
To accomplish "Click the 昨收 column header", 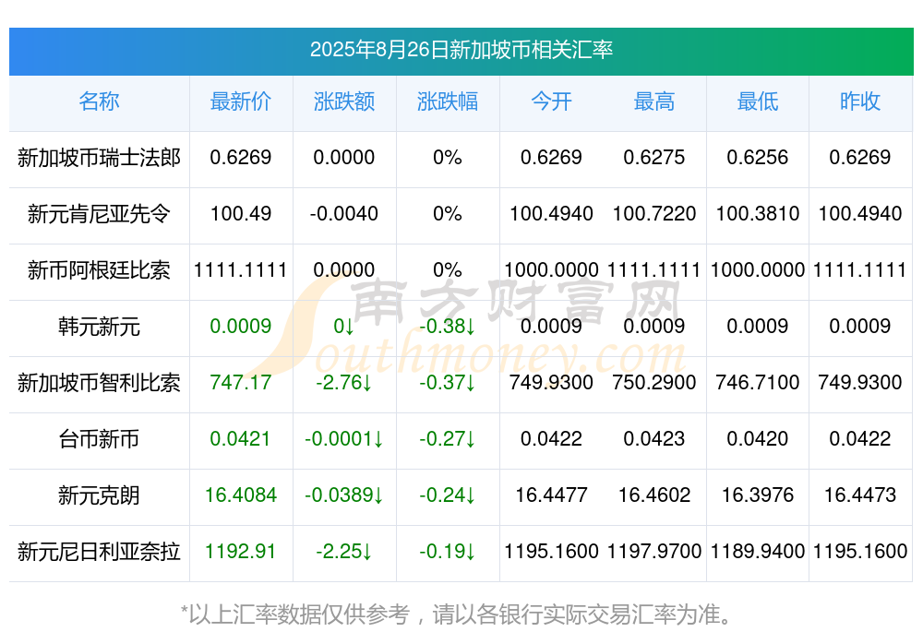I will pos(860,101).
